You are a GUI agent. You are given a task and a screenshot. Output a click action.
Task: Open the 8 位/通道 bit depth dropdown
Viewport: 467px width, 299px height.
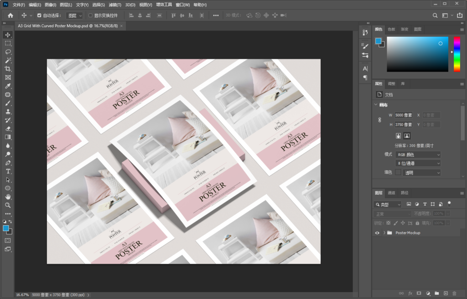click(x=418, y=163)
